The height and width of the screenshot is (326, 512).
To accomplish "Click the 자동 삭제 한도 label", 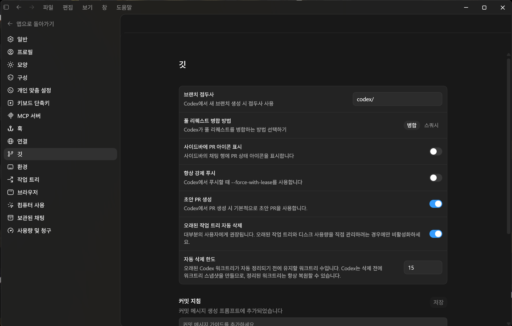I will pyautogui.click(x=199, y=259).
